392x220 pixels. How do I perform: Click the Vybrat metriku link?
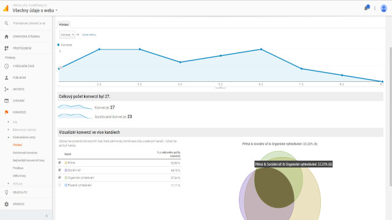click(x=89, y=35)
